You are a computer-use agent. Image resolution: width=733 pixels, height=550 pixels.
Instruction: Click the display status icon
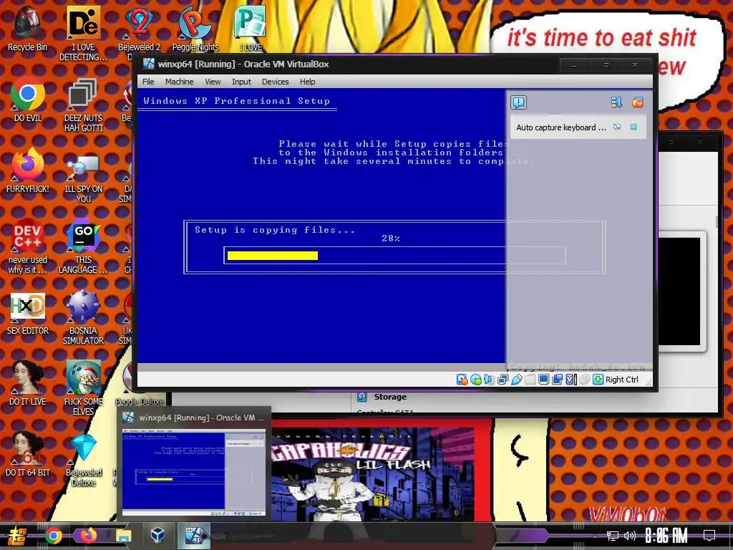pos(543,380)
